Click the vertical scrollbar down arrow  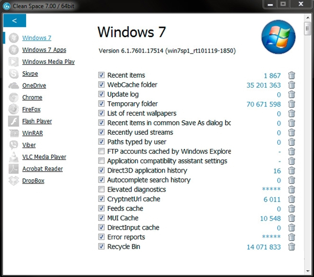(308, 271)
